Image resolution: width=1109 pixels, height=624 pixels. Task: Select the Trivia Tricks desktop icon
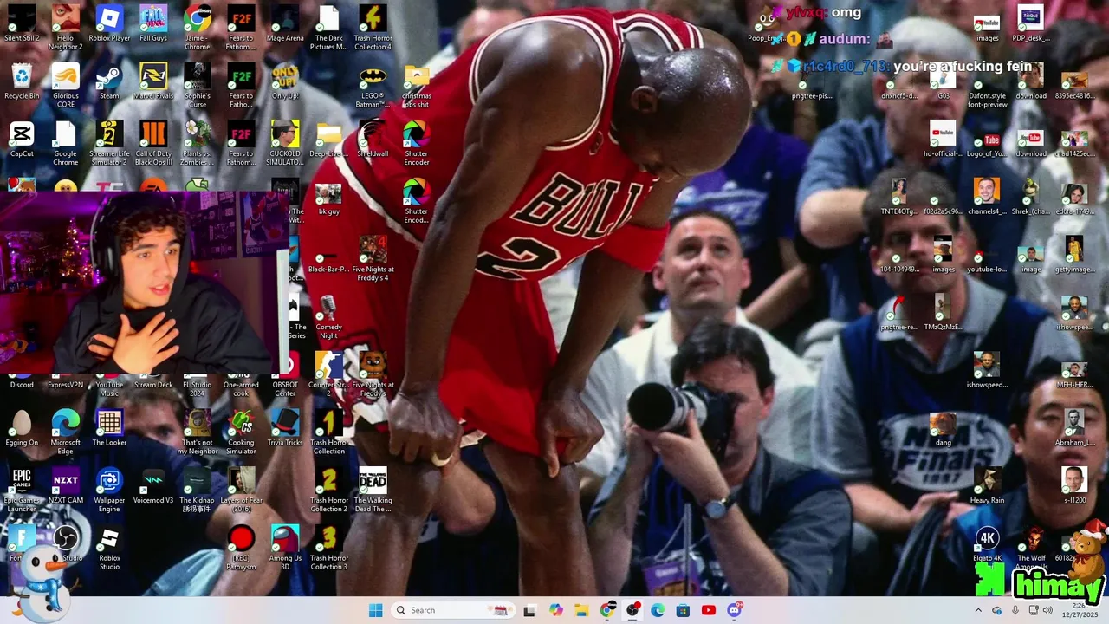coord(285,429)
